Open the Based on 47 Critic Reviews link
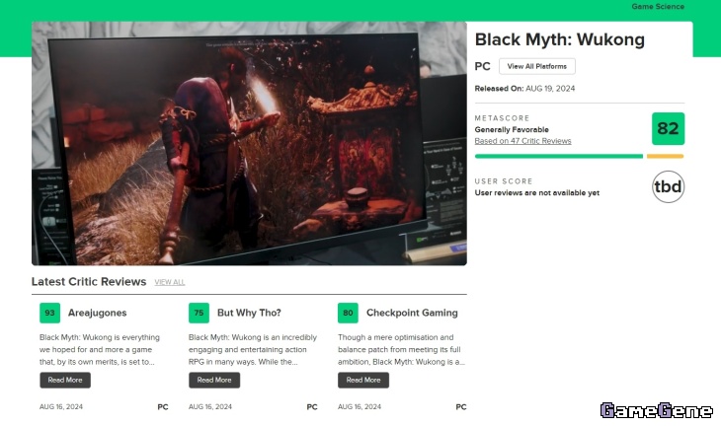This screenshot has width=721, height=426. [522, 141]
